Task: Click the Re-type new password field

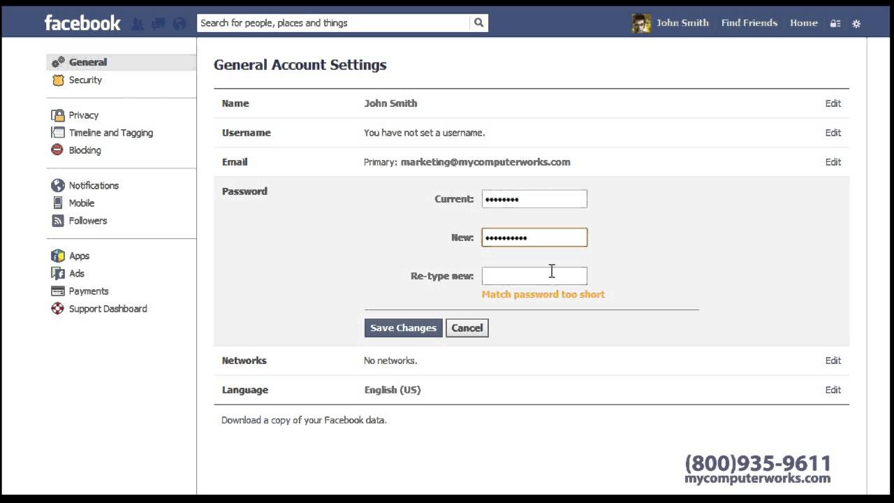Action: [x=534, y=275]
